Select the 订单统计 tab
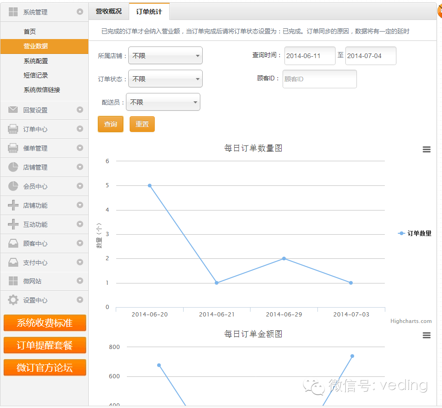The image size is (442, 408). [x=149, y=12]
